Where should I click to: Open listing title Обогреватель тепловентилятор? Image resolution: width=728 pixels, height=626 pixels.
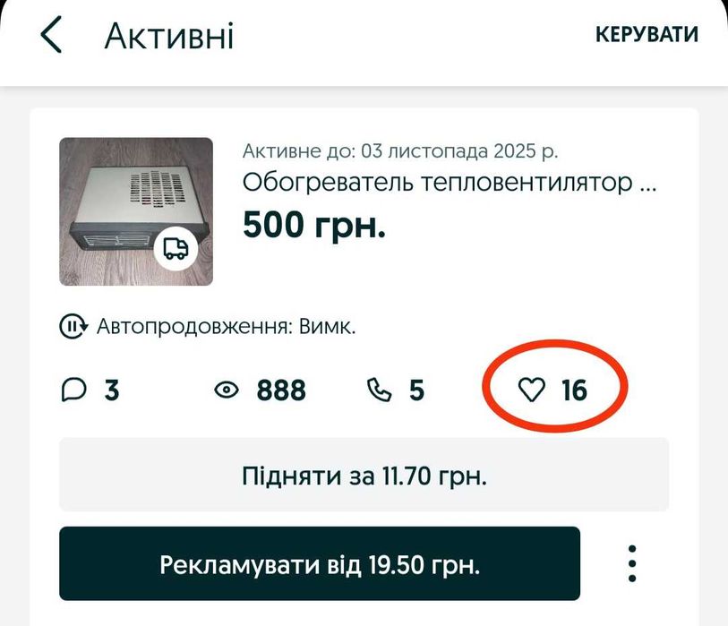coord(450,183)
